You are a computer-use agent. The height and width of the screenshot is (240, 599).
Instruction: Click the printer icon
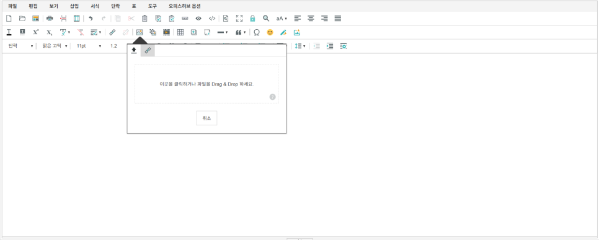click(x=50, y=19)
